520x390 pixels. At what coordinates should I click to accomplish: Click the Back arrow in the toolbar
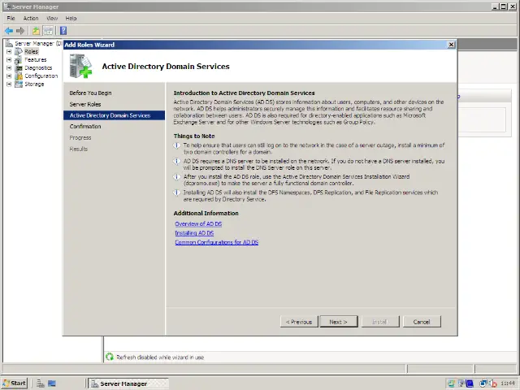click(x=9, y=31)
